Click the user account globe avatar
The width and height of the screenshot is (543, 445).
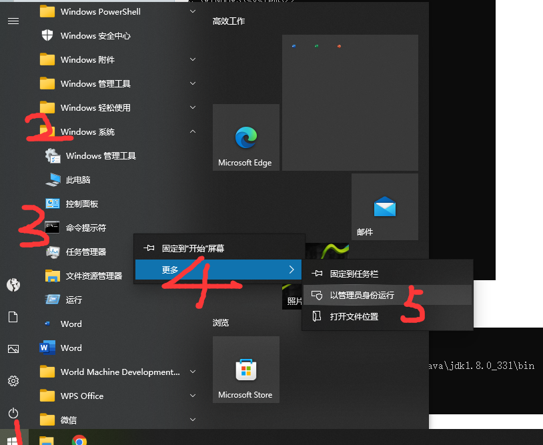13,285
